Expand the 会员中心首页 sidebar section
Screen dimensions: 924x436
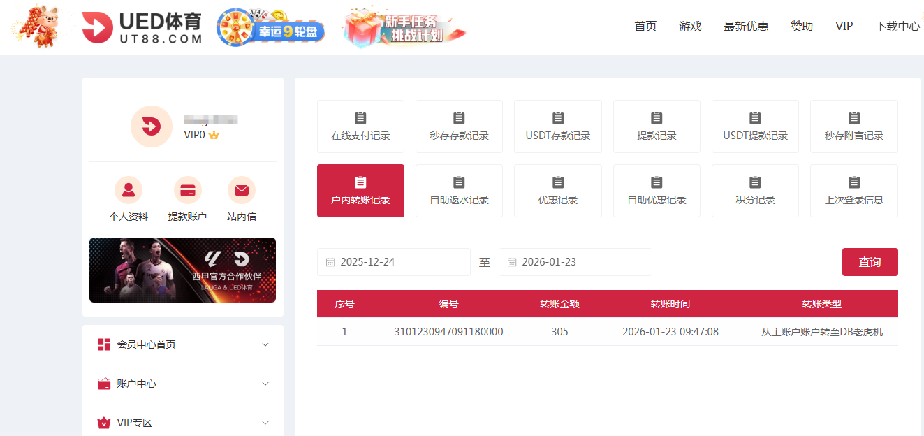(265, 344)
